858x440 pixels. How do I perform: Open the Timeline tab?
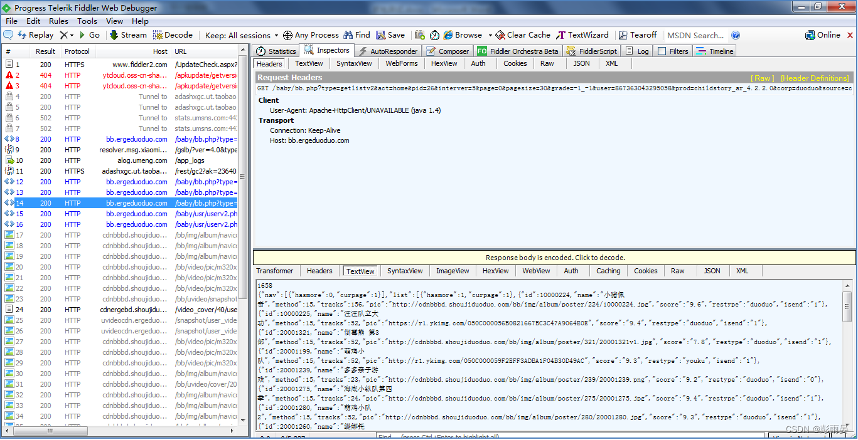click(x=715, y=51)
